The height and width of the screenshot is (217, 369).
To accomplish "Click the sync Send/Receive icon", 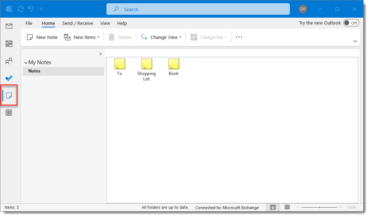I will [x=20, y=9].
